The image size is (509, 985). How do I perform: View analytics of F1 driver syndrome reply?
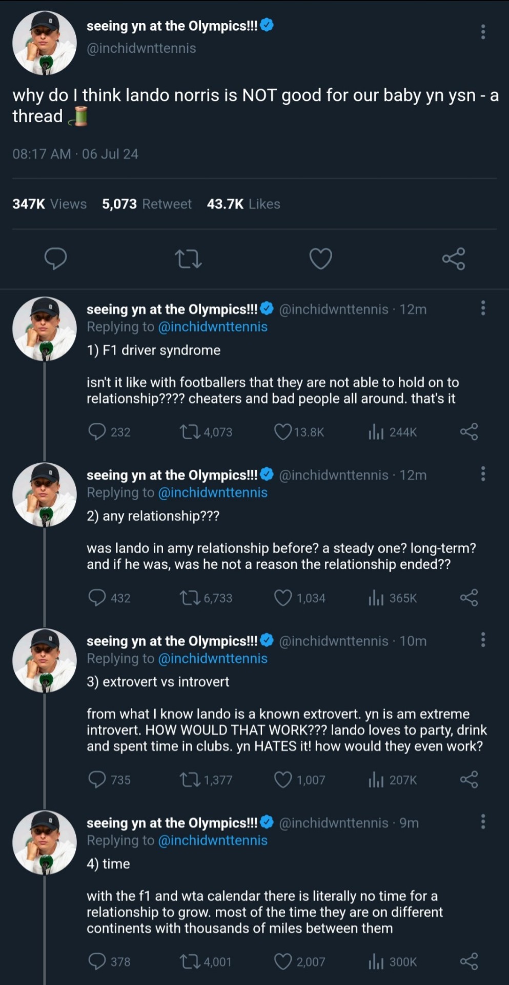coord(376,432)
